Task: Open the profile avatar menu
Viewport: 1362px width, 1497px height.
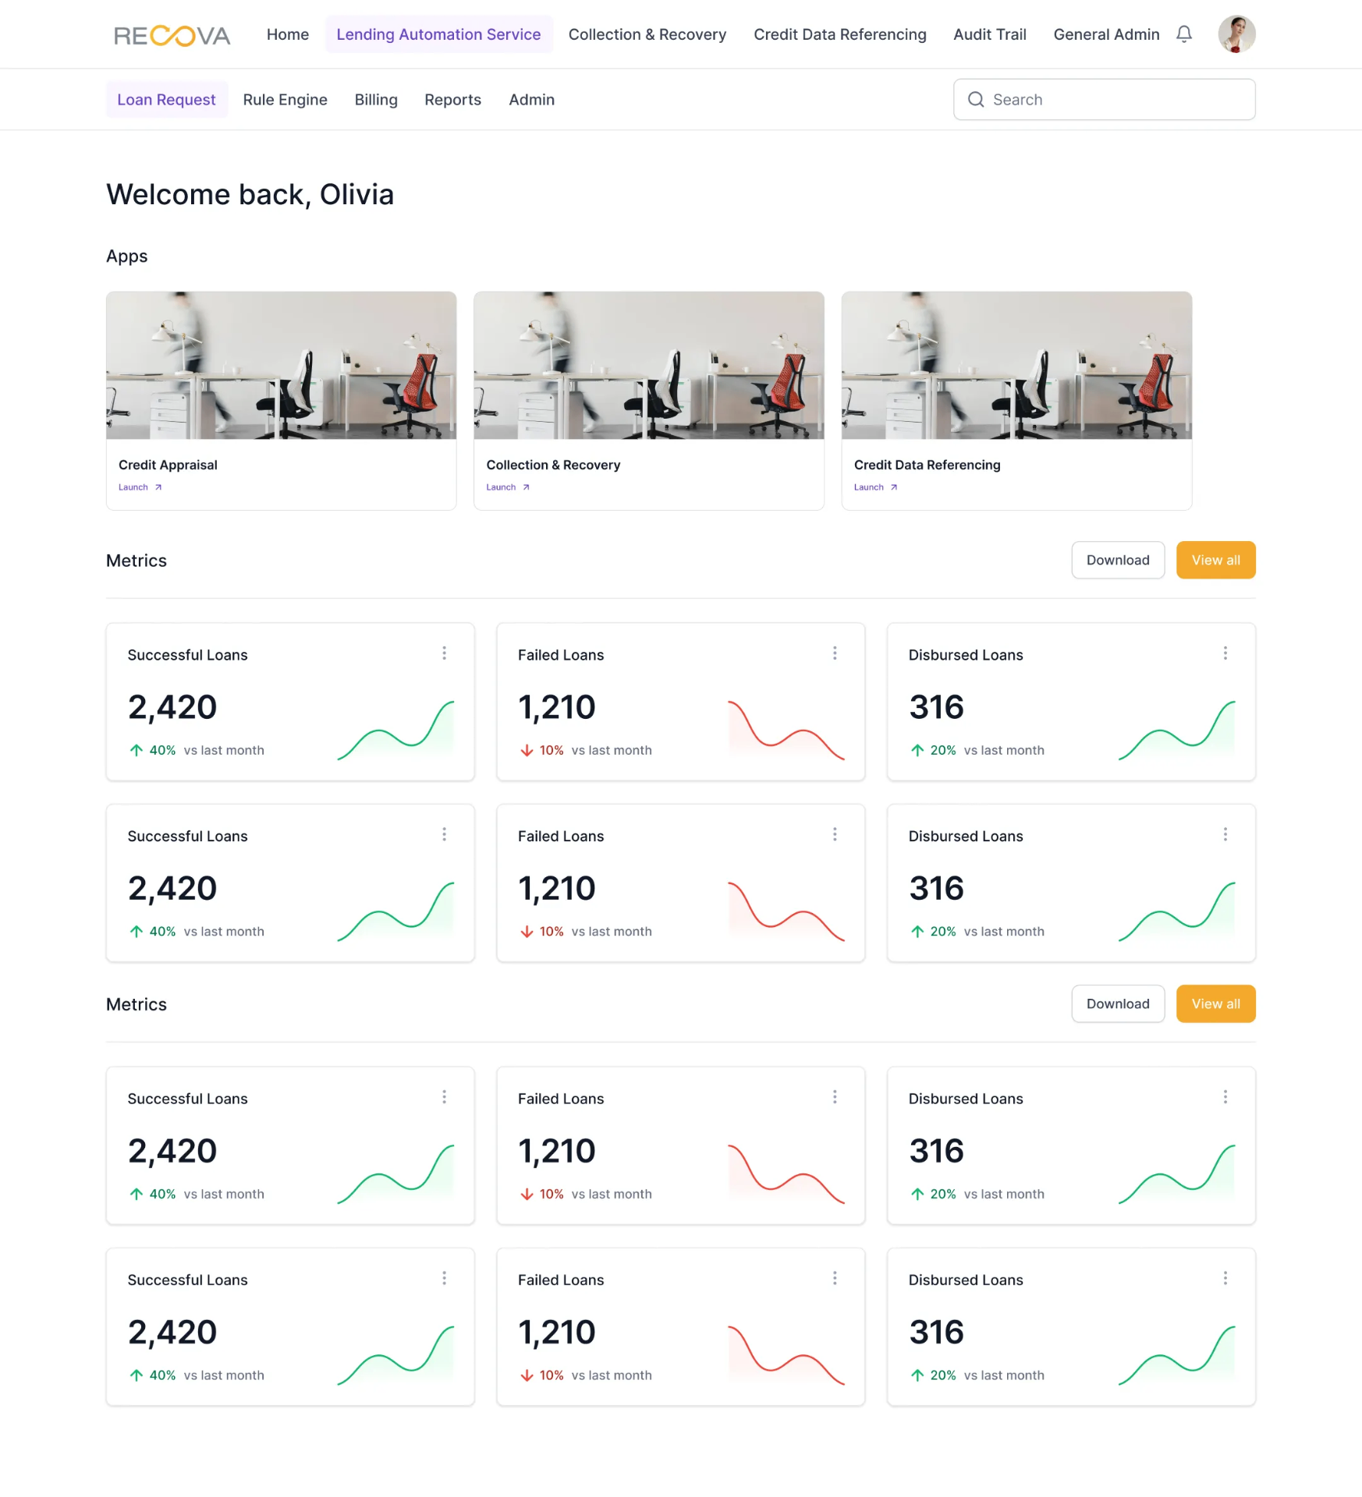Action: tap(1236, 34)
